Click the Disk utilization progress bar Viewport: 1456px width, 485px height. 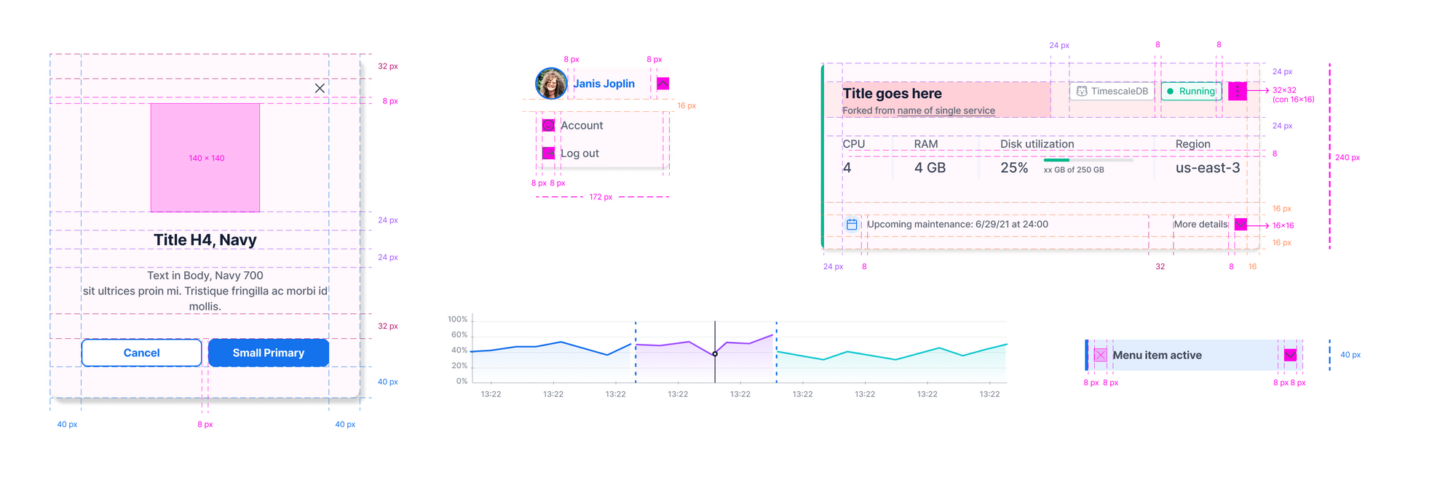click(x=1088, y=160)
